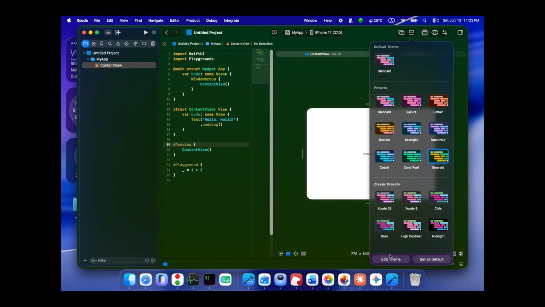Toggle the bottom debug area

pos(461,264)
